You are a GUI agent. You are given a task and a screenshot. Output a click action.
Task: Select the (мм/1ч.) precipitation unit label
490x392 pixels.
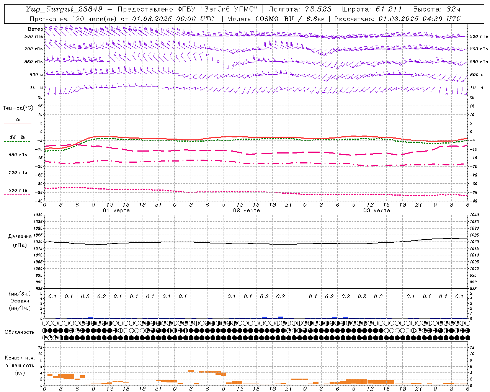click(20, 308)
